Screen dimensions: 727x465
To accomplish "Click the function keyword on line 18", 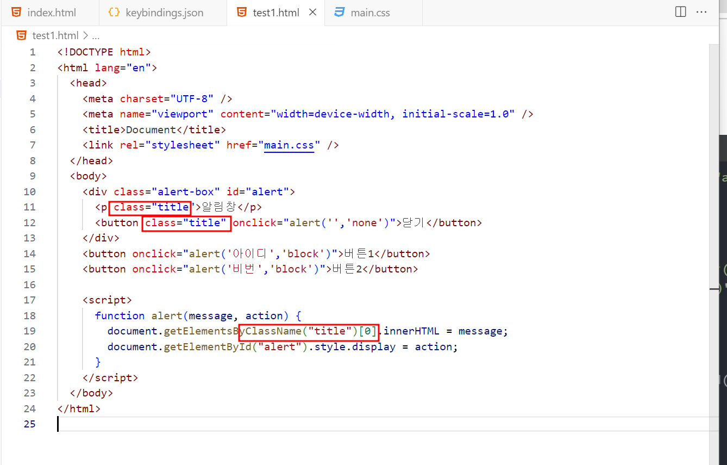I will pyautogui.click(x=120, y=316).
